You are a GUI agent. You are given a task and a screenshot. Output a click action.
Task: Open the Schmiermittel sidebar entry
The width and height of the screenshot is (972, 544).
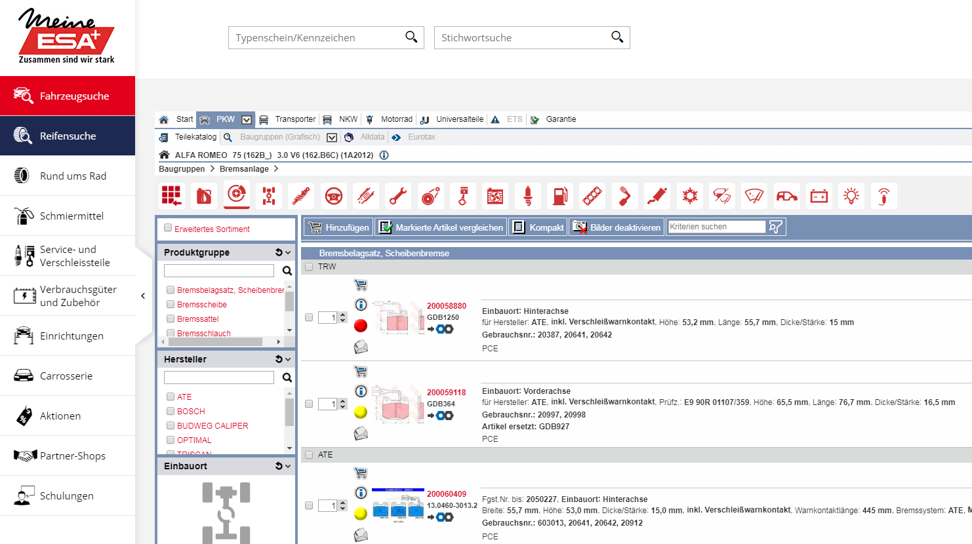tap(68, 216)
